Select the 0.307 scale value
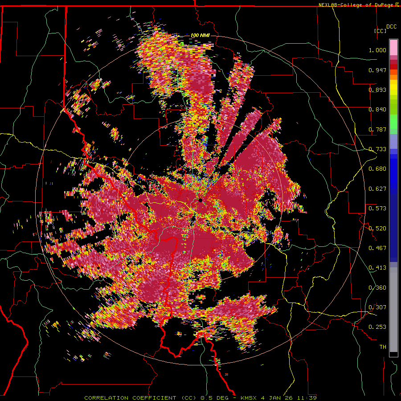 (x=377, y=307)
